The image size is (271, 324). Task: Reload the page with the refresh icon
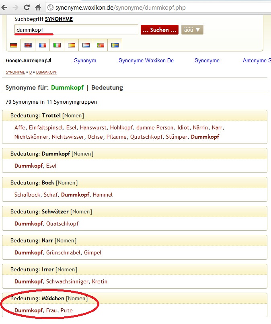tap(27, 8)
